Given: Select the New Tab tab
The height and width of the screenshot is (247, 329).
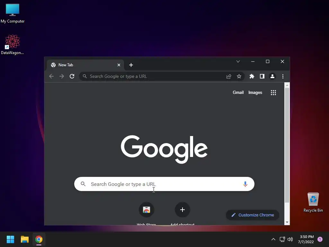Looking at the screenshot, I should (x=85, y=65).
